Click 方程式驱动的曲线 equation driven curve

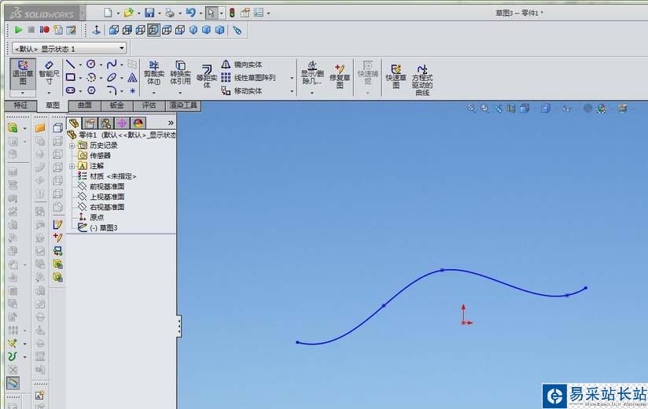tap(422, 79)
